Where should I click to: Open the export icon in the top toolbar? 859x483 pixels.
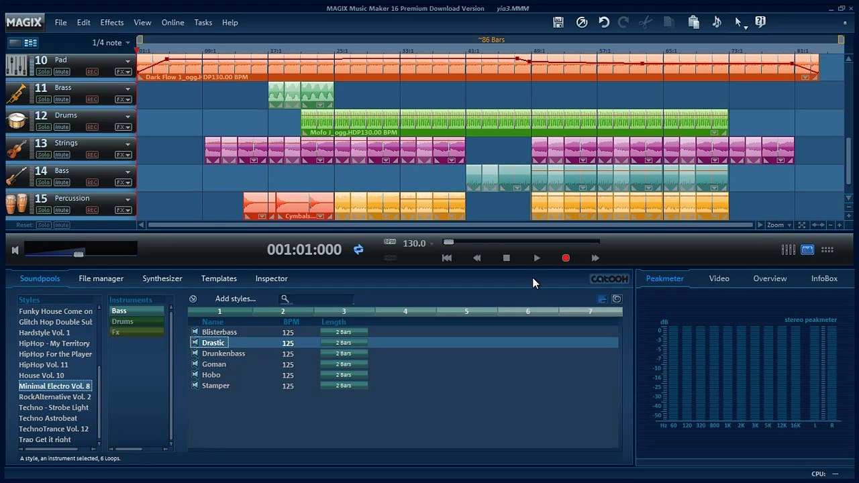tap(582, 22)
